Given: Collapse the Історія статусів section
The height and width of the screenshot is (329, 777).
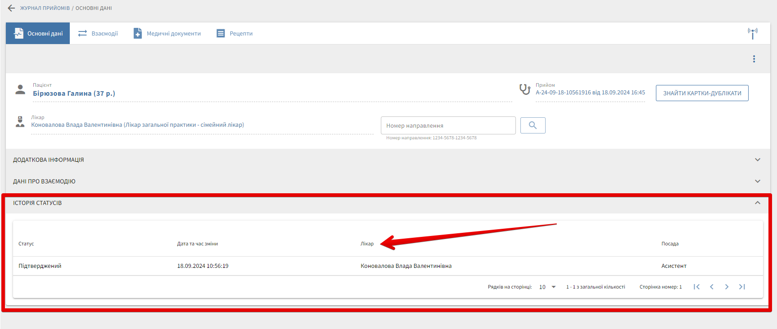Looking at the screenshot, I should (x=757, y=203).
